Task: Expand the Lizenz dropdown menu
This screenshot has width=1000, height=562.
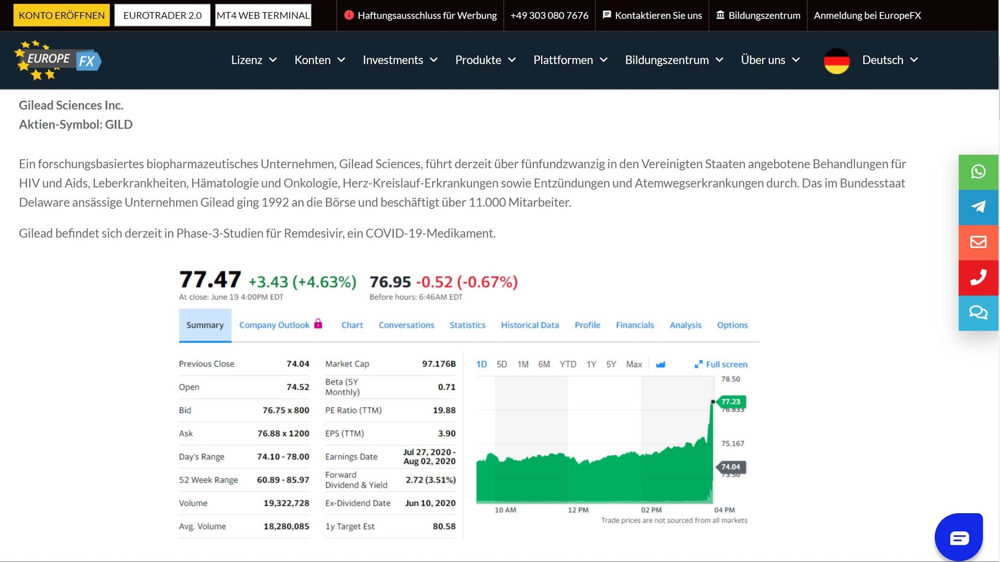Action: (254, 60)
